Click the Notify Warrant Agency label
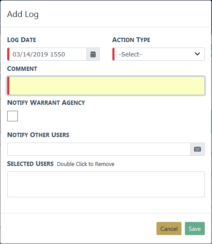The width and height of the screenshot is (212, 244). [46, 103]
